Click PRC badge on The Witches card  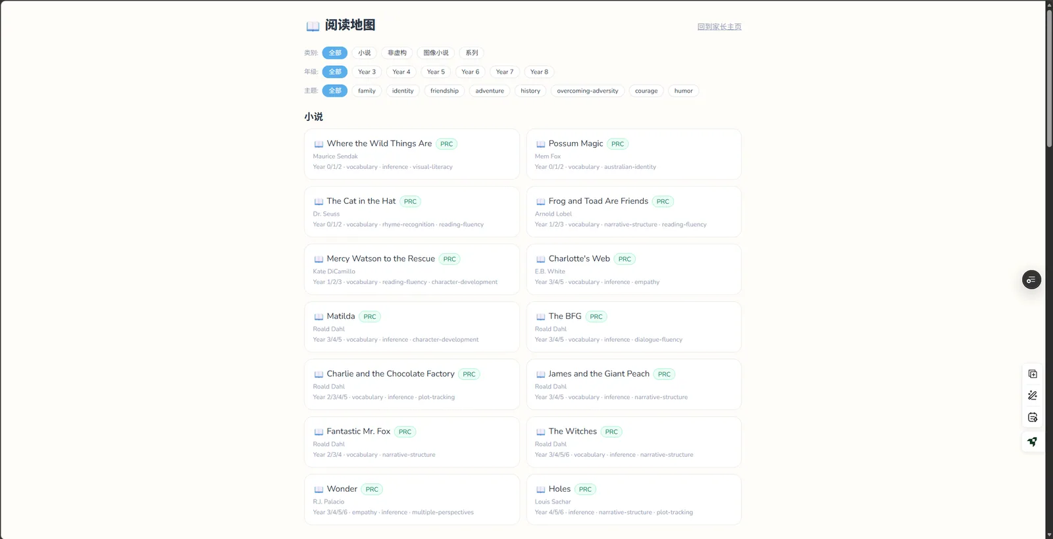click(611, 432)
